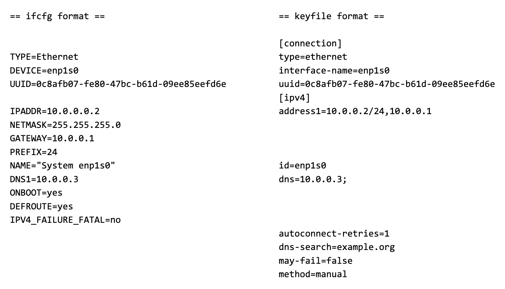Click the interface-name=enp1s0 line
This screenshot has width=505, height=289.
tap(334, 71)
